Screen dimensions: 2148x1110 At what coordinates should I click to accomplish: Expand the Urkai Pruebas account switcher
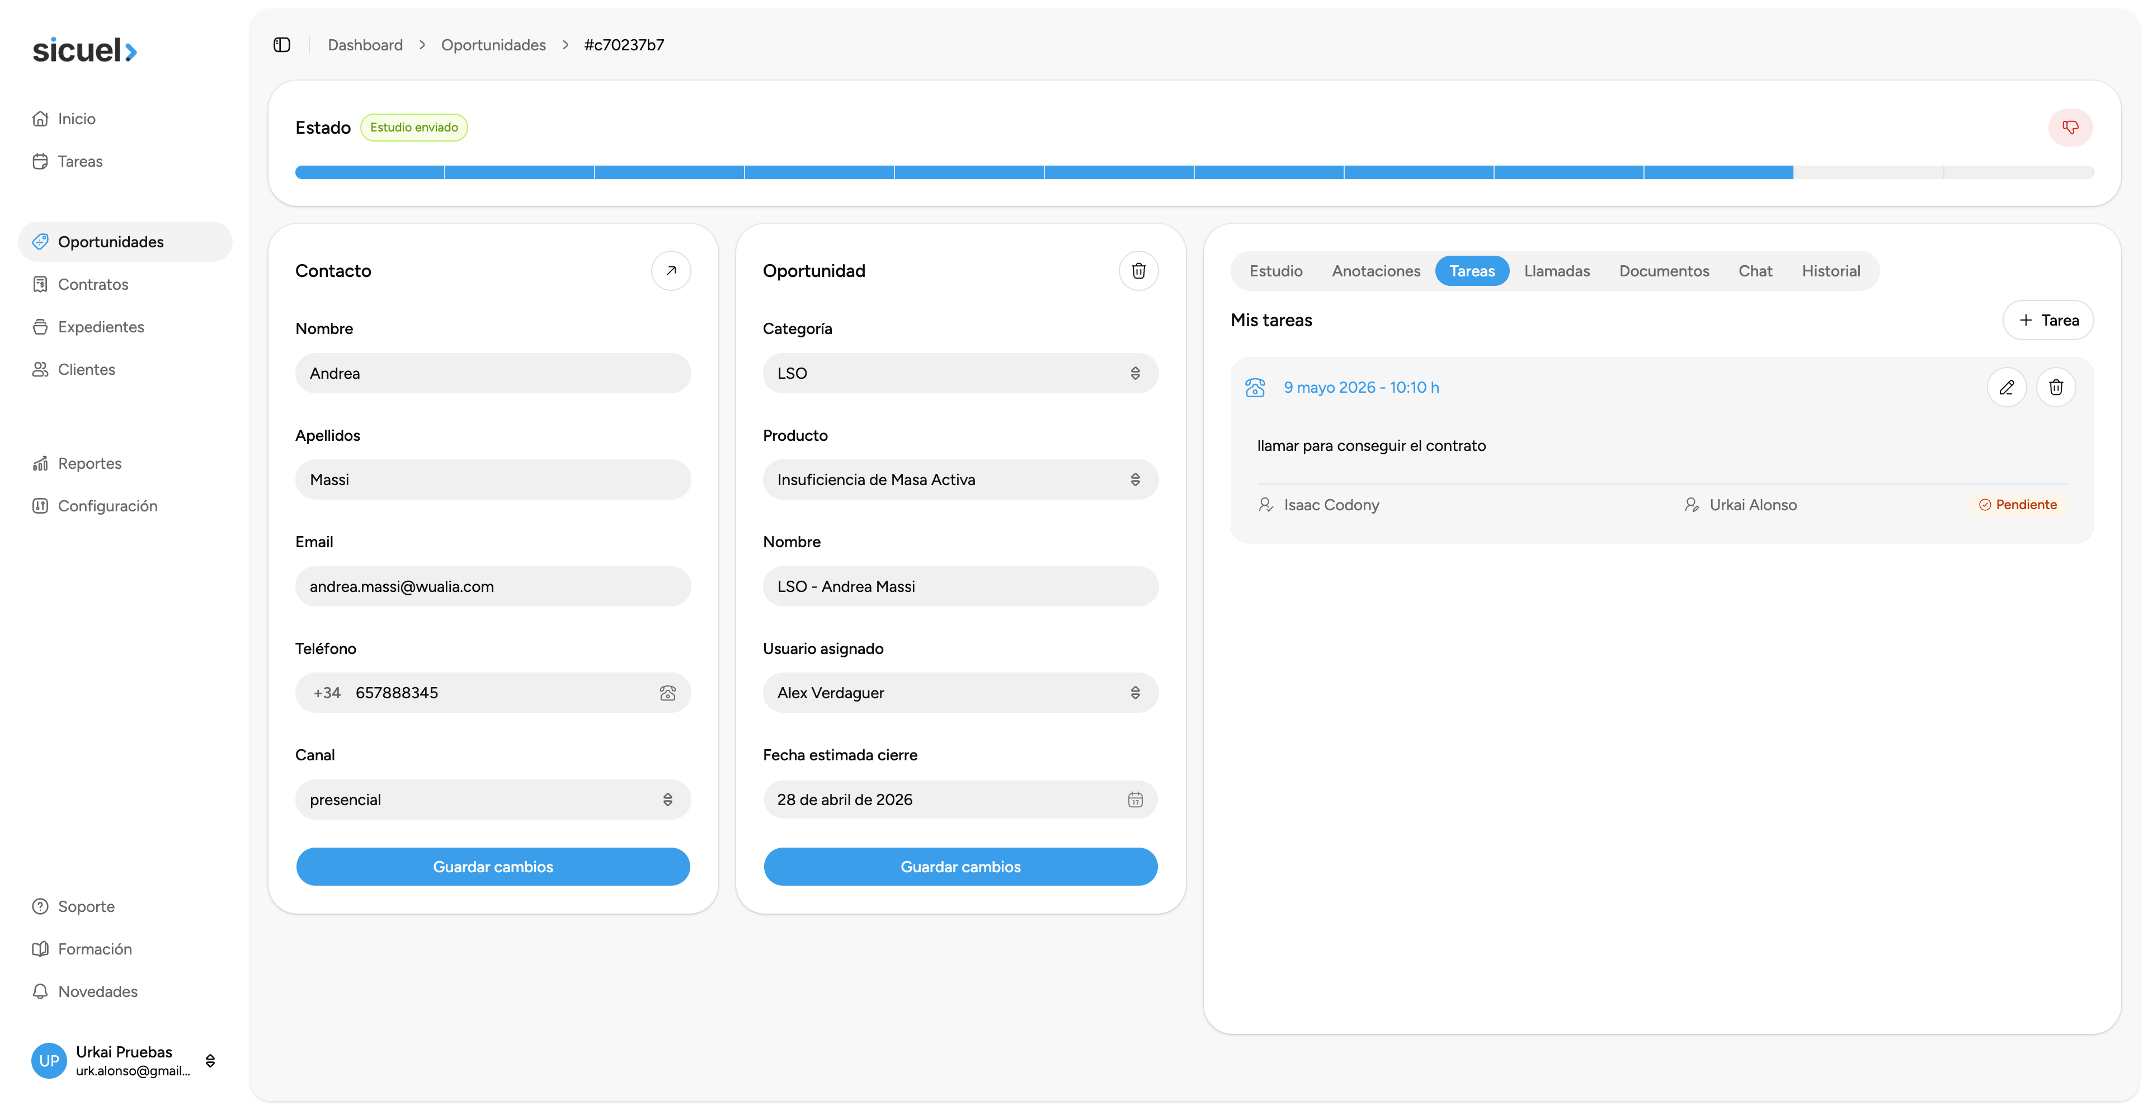click(210, 1061)
